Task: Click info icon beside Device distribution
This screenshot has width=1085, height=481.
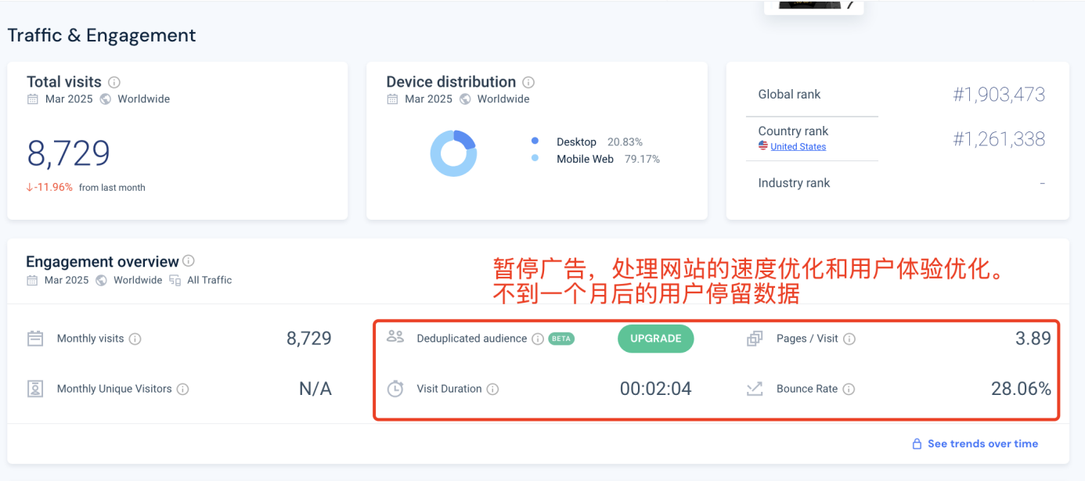Action: 528,82
